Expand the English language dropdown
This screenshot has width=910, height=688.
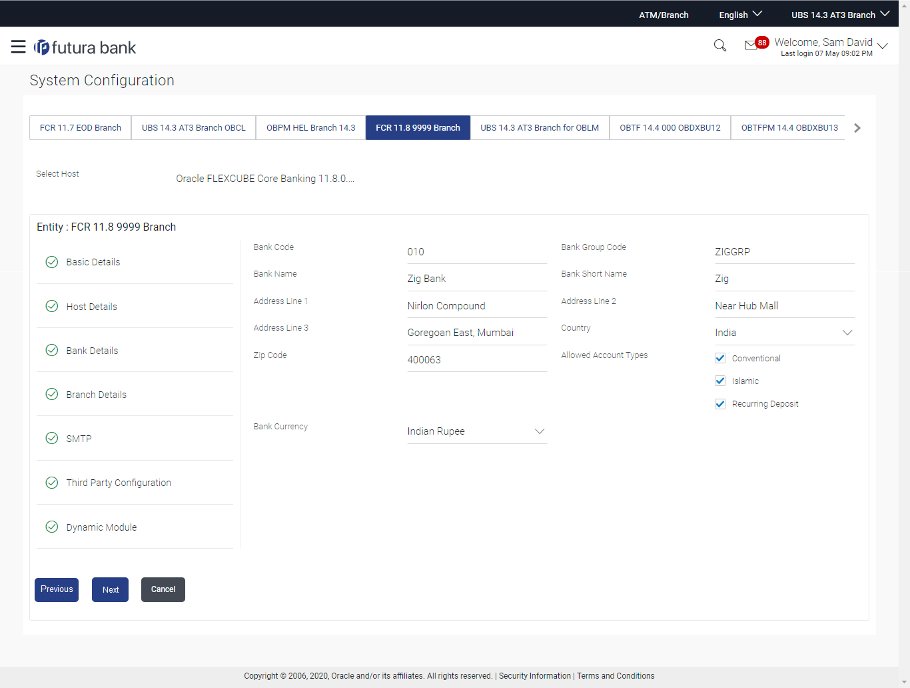point(741,15)
